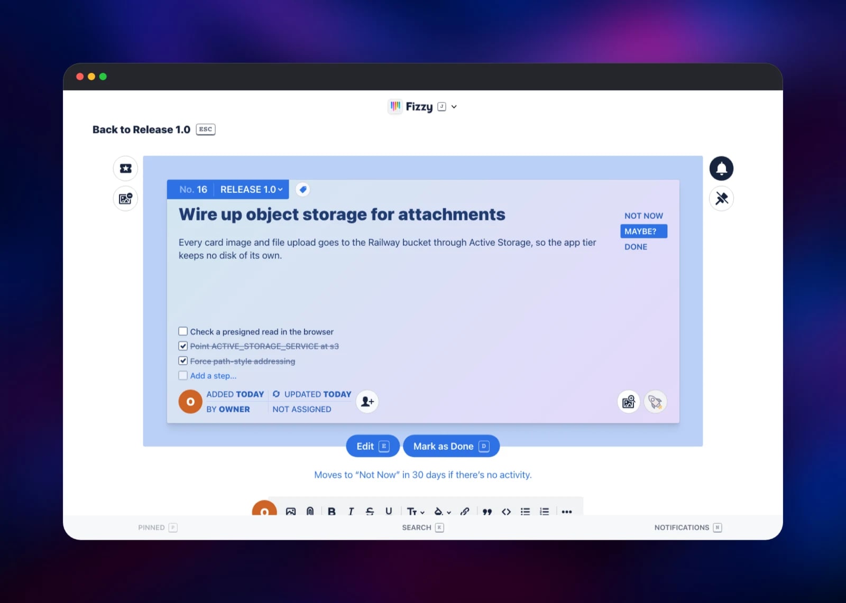Uncheck 'Force path-style addressing' step
This screenshot has height=603, width=846.
point(183,361)
